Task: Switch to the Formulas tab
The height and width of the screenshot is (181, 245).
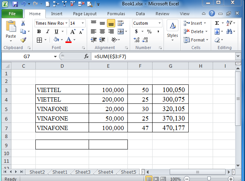Action: click(116, 14)
